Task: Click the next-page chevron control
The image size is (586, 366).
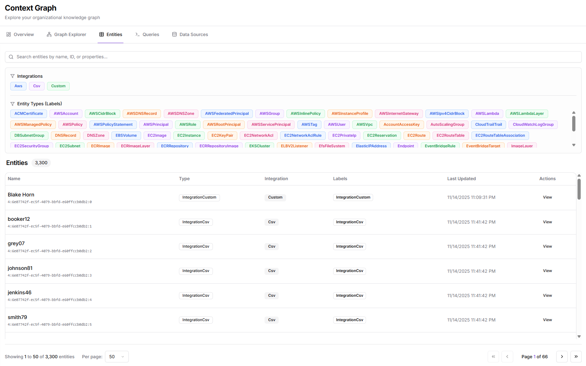Action: point(562,356)
